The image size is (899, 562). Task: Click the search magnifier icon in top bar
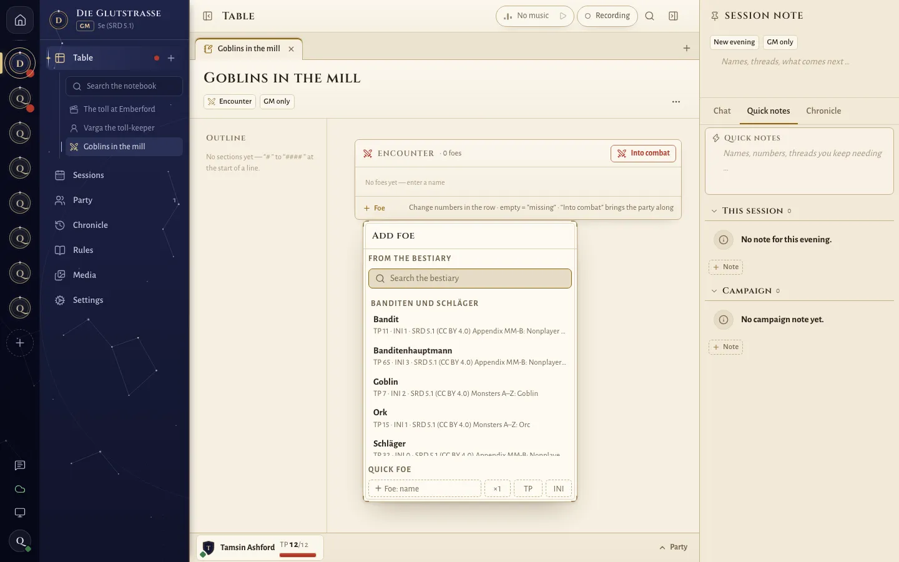(649, 16)
